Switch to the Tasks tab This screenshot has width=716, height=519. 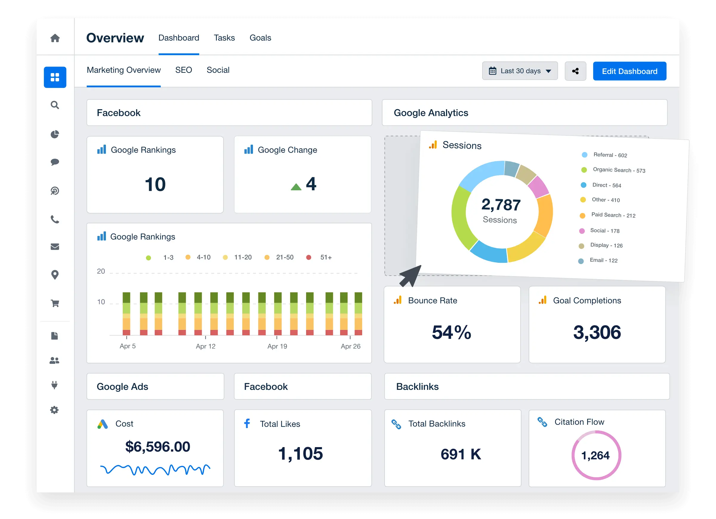[224, 38]
